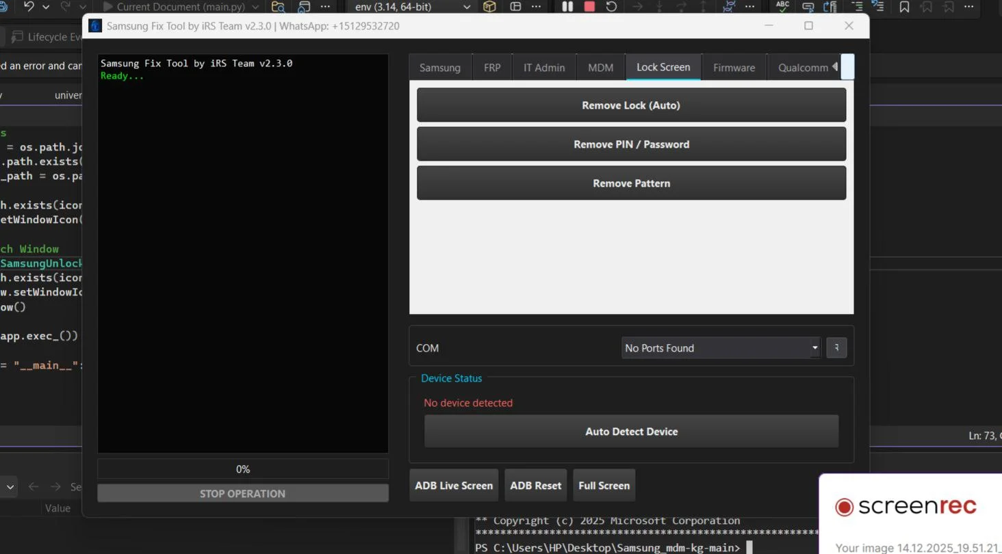Switch to the FRP tab
The width and height of the screenshot is (1002, 554).
point(492,68)
